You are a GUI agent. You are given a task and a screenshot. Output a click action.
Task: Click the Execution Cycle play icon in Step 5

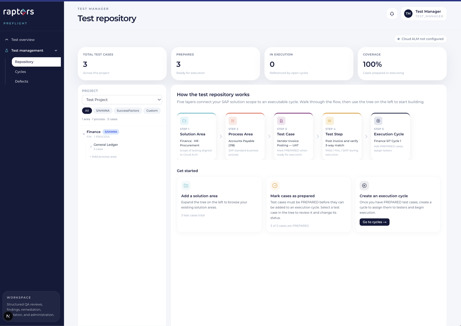point(378,121)
